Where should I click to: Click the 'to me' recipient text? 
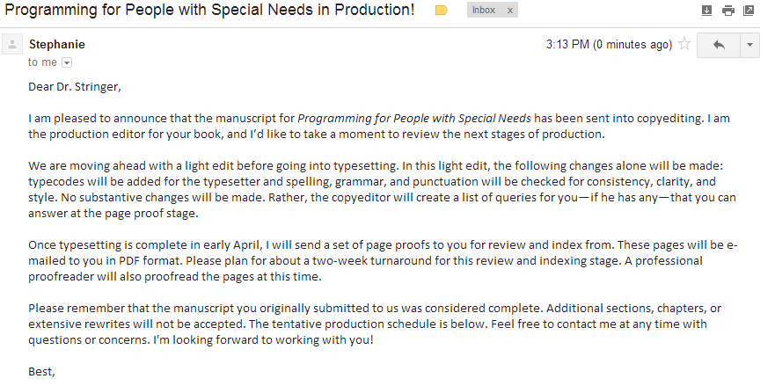pyautogui.click(x=41, y=62)
